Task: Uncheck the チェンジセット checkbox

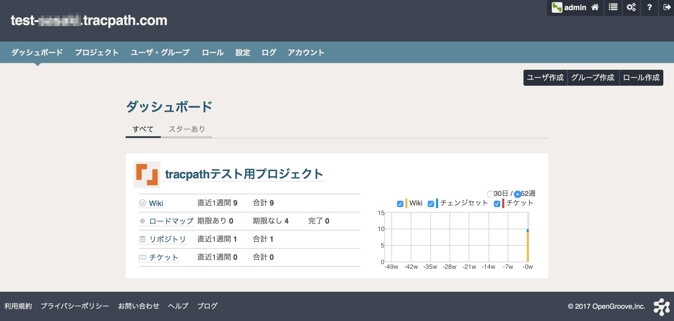Action: 431,204
